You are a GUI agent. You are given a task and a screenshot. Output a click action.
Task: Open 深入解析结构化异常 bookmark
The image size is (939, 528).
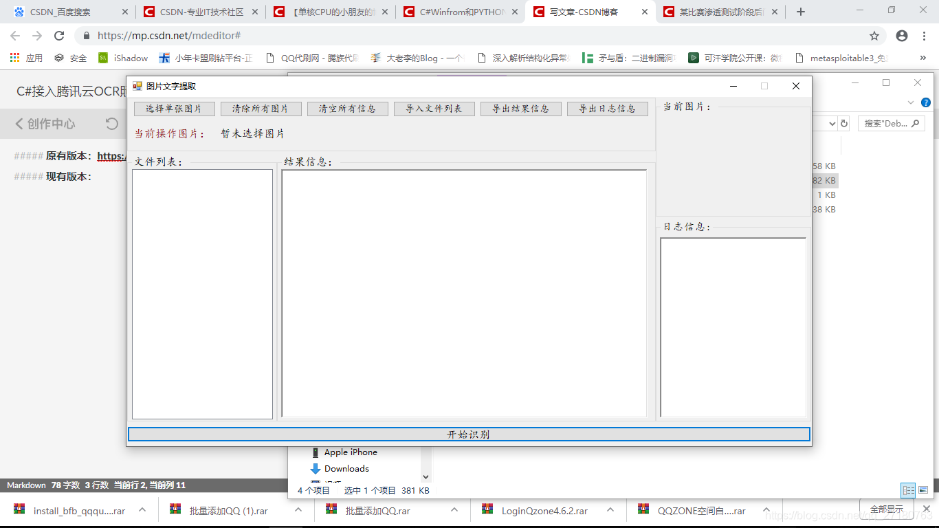pyautogui.click(x=523, y=58)
